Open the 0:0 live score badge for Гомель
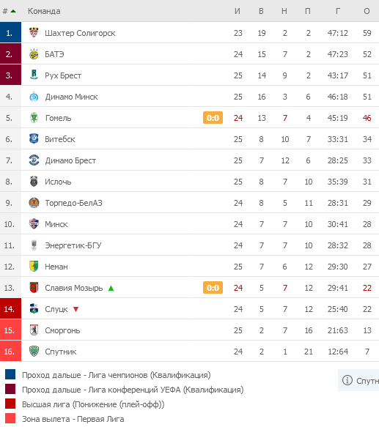The width and height of the screenshot is (379, 427). [x=213, y=118]
